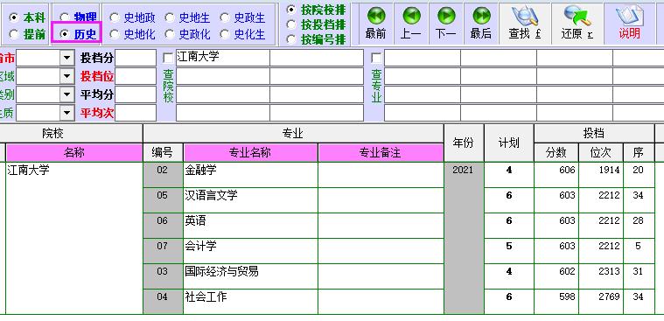Screen dimensions: 664x321
Task: Select the 英语 major row
Action: click(250, 226)
